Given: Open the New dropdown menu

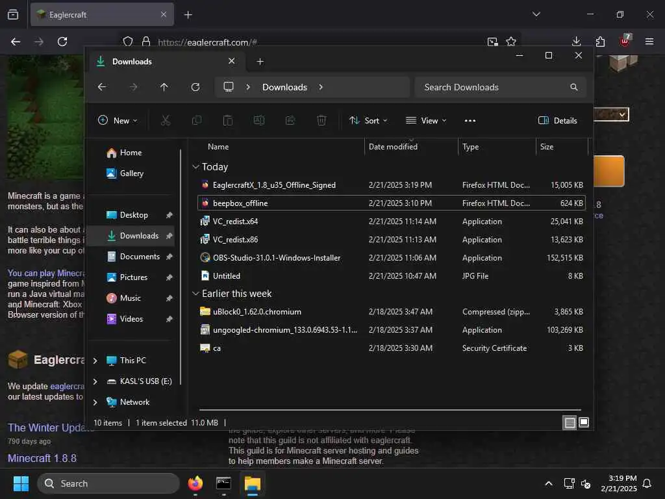Looking at the screenshot, I should (x=118, y=120).
